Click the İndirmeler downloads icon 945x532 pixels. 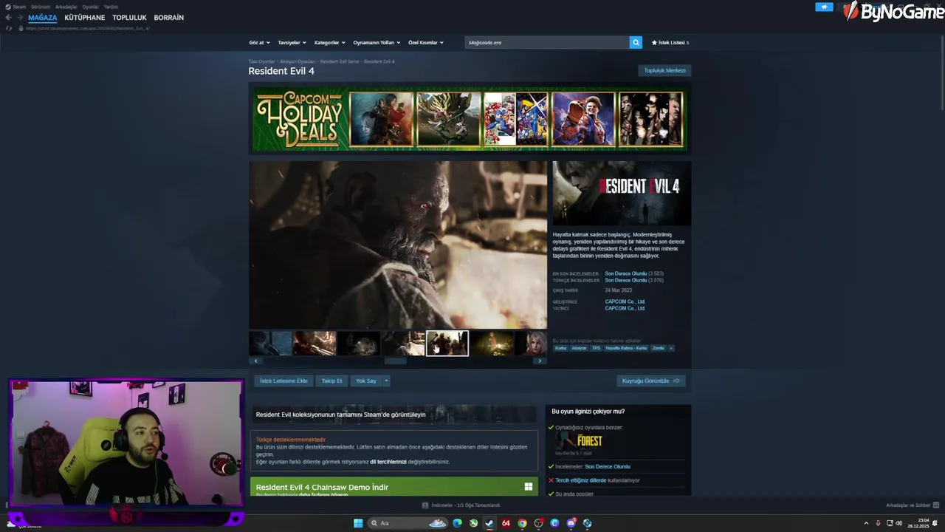[425, 505]
